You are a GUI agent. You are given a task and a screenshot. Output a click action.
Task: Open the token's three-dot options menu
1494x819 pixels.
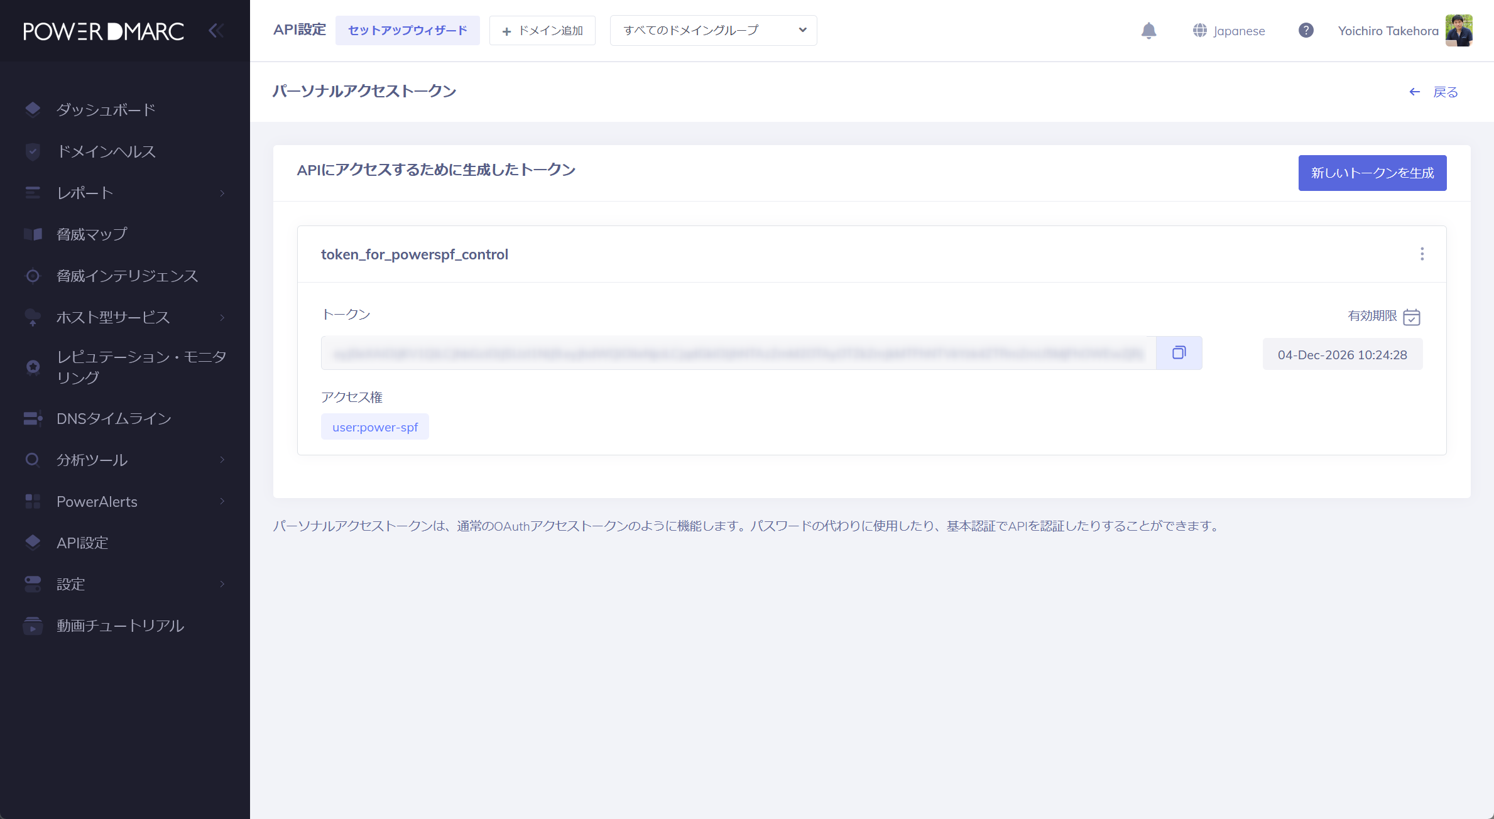coord(1422,254)
